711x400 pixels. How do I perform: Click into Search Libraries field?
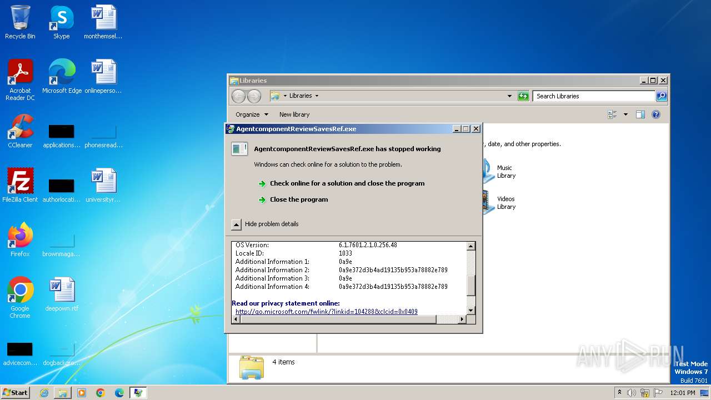coord(594,96)
